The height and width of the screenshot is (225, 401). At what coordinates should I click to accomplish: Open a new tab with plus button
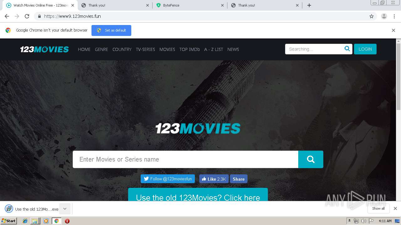point(309,5)
